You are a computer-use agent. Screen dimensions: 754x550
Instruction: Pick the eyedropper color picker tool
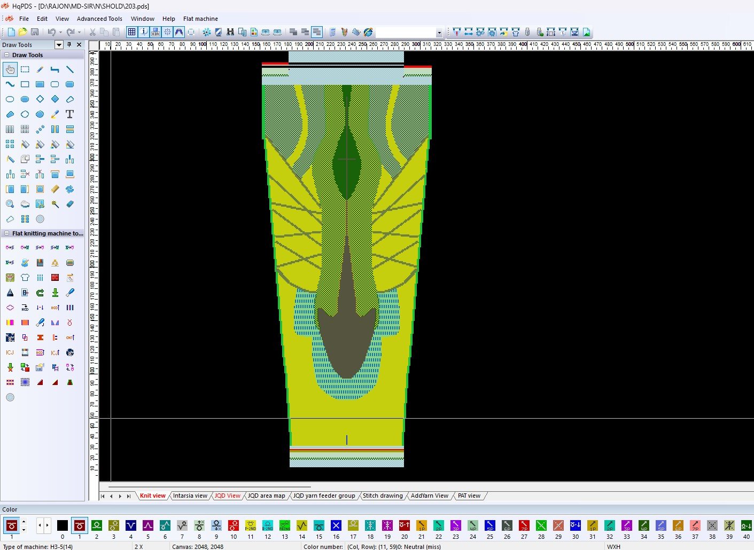[x=55, y=114]
